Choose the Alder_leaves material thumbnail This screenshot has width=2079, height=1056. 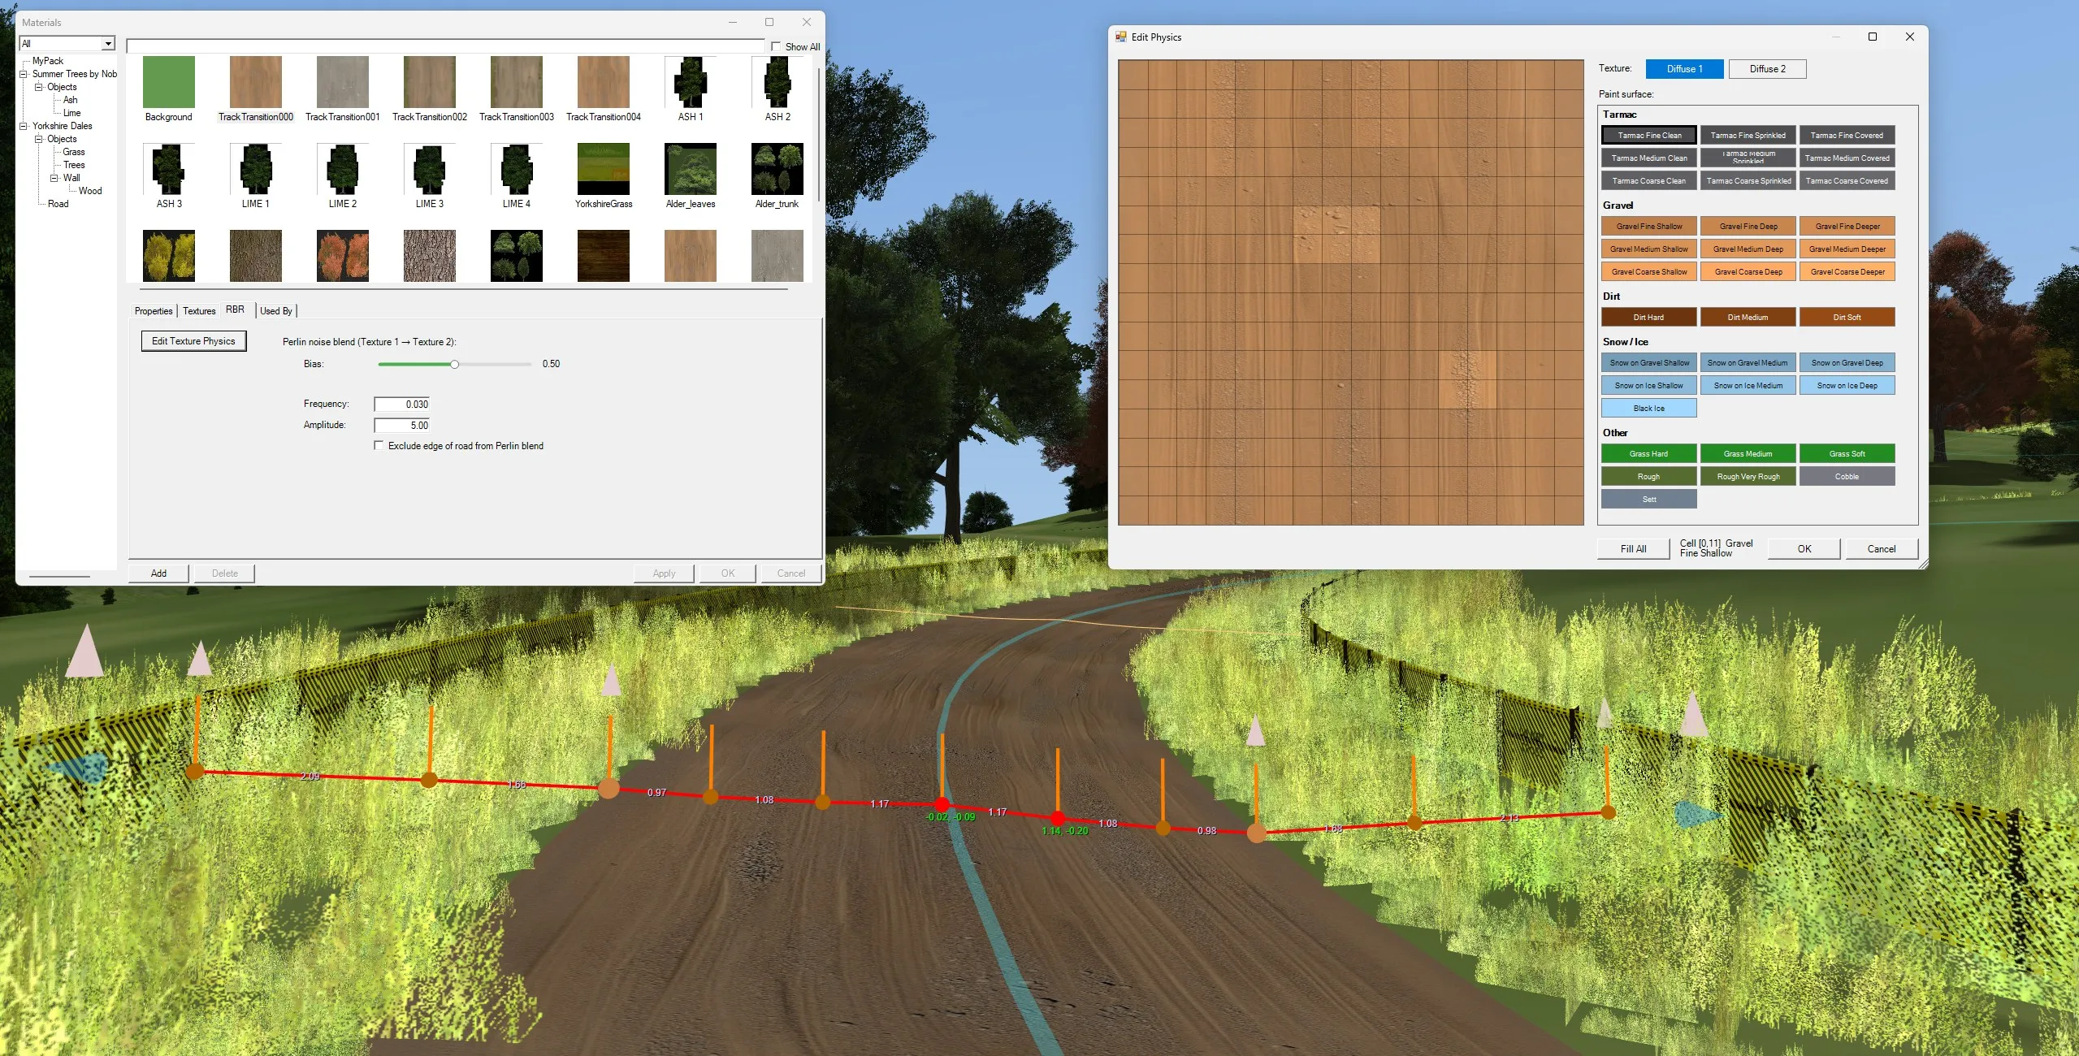click(691, 169)
